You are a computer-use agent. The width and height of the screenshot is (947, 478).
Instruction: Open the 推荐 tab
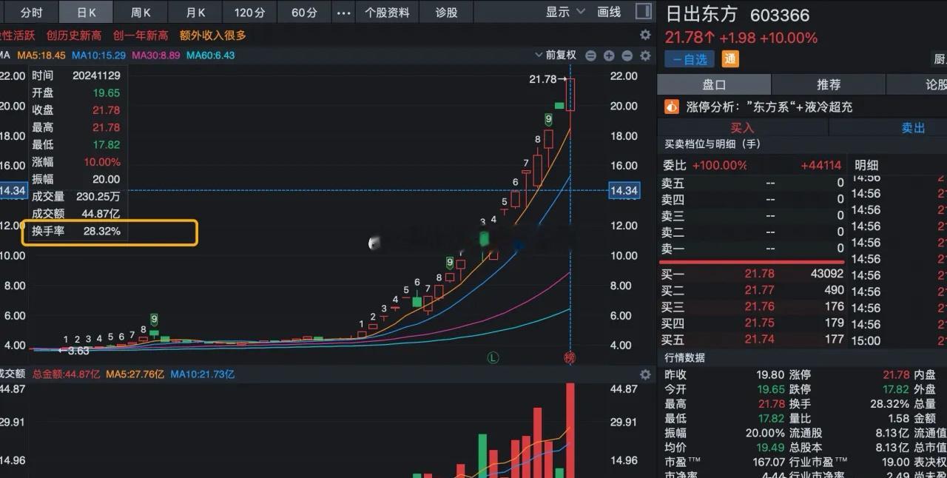click(x=829, y=84)
